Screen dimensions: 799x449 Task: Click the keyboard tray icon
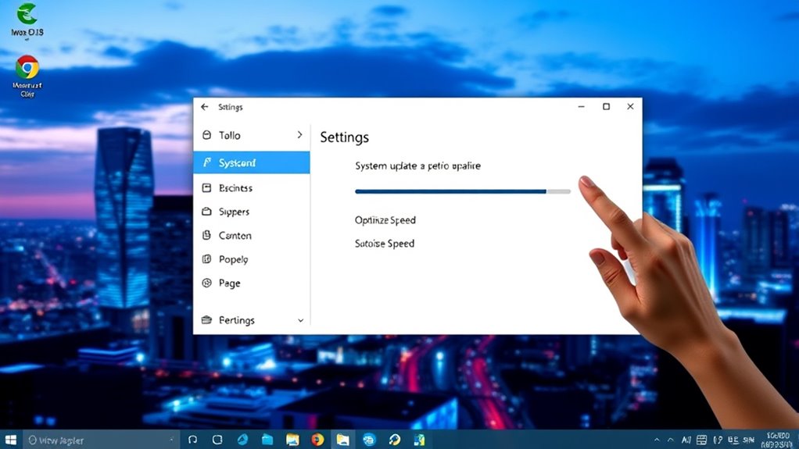pyautogui.click(x=702, y=440)
